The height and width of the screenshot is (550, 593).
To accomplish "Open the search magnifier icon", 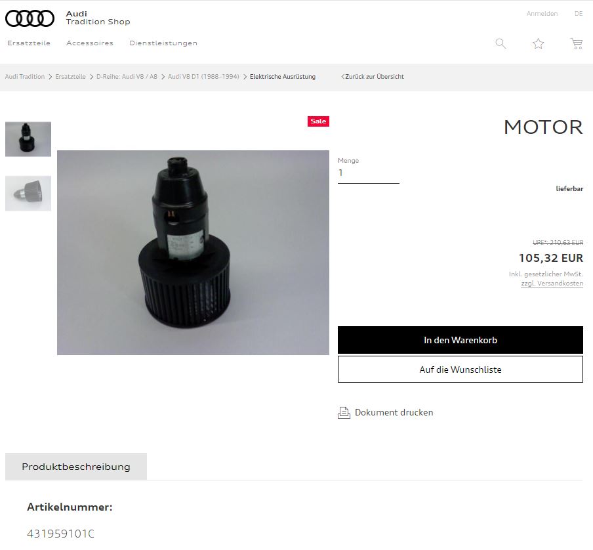I will pos(501,43).
